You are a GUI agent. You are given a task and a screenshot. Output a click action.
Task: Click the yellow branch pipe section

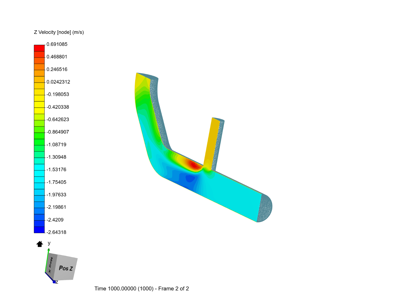212,142
